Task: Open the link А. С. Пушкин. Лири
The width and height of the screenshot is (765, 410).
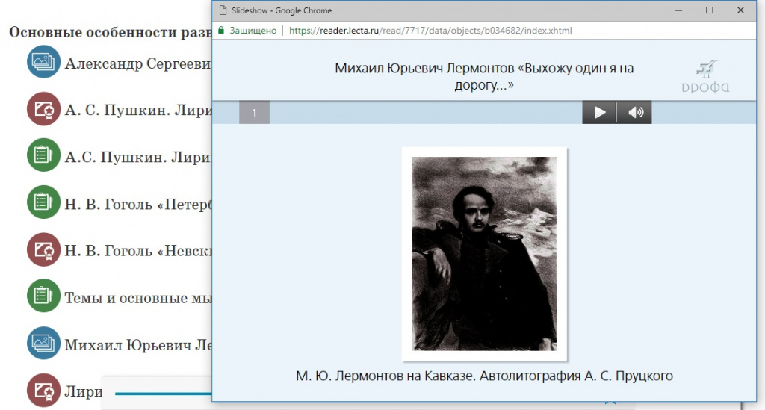Action: tap(138, 111)
